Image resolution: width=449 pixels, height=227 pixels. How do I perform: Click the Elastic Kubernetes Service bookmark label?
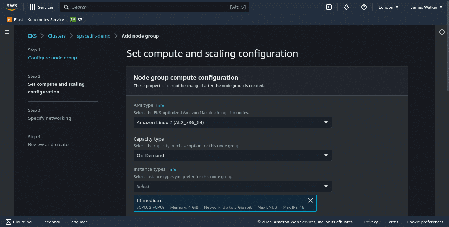point(39,20)
